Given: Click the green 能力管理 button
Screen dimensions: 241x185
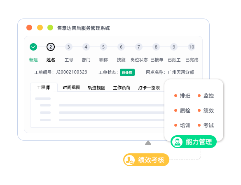Looking at the screenshot, I should [x=194, y=142].
